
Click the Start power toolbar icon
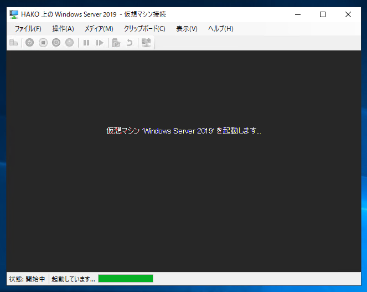point(30,43)
